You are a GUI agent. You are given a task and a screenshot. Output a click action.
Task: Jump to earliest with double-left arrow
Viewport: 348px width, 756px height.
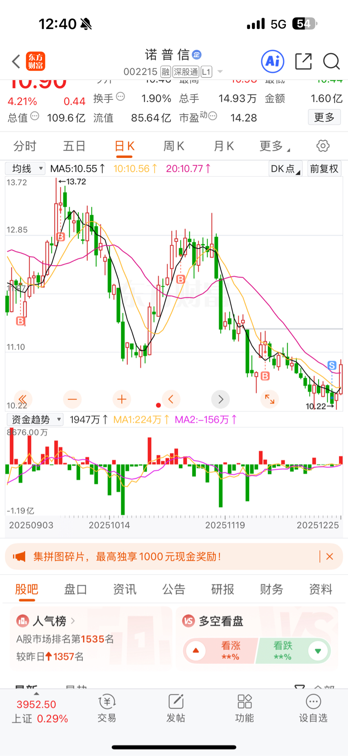point(23,400)
